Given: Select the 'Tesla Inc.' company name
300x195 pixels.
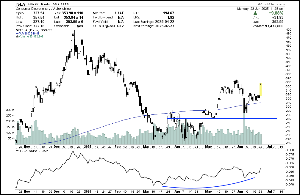Looking at the screenshot, I should [x=33, y=4].
